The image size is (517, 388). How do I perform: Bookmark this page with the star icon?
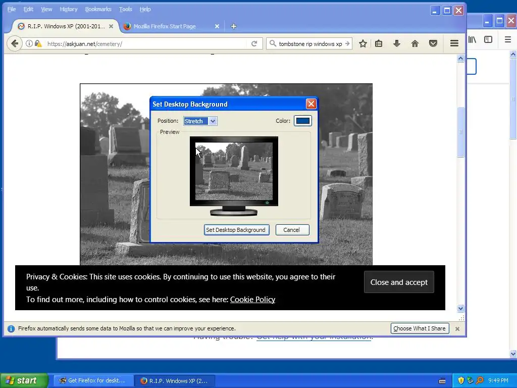363,43
